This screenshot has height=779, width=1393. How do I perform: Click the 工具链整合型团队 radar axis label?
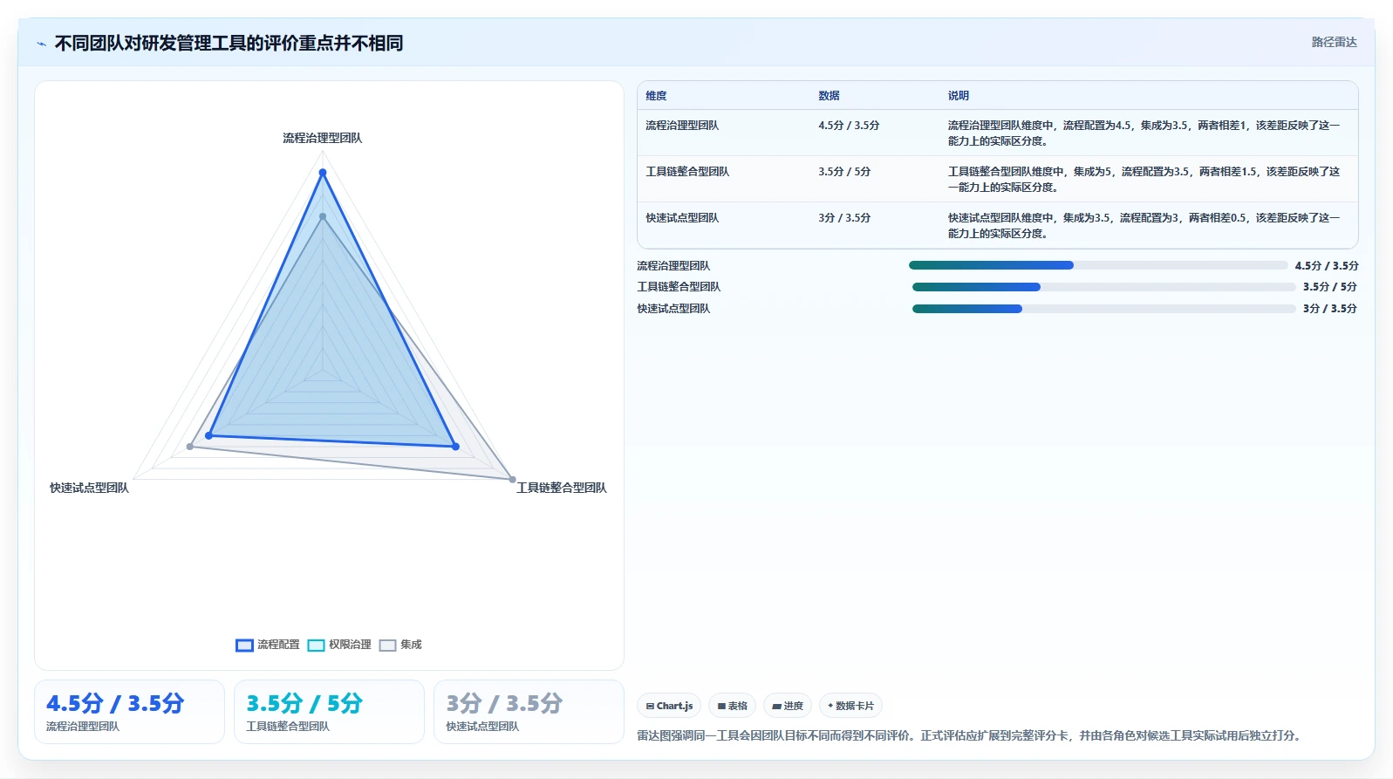click(561, 488)
